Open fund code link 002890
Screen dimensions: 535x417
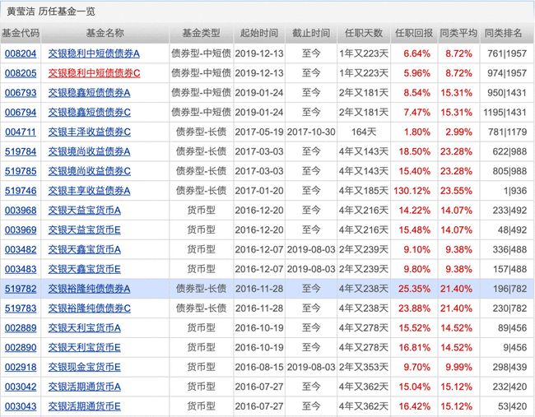click(x=21, y=348)
